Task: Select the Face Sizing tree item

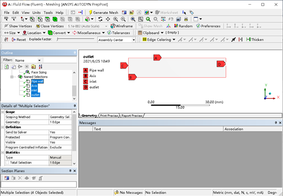Action: pyautogui.click(x=39, y=72)
